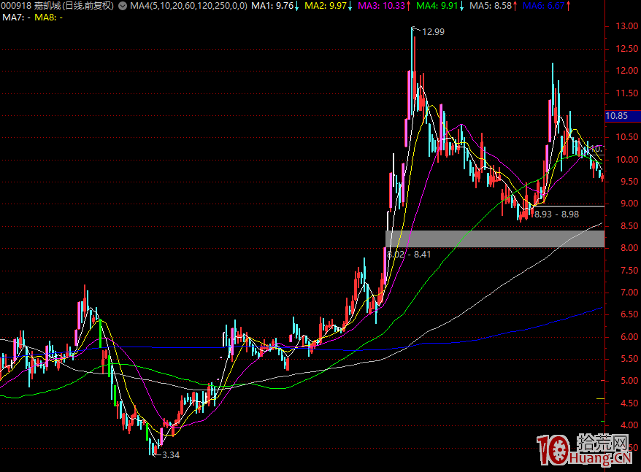Click the 12.00 price axis label
This screenshot has height=472, width=641.
coord(627,71)
